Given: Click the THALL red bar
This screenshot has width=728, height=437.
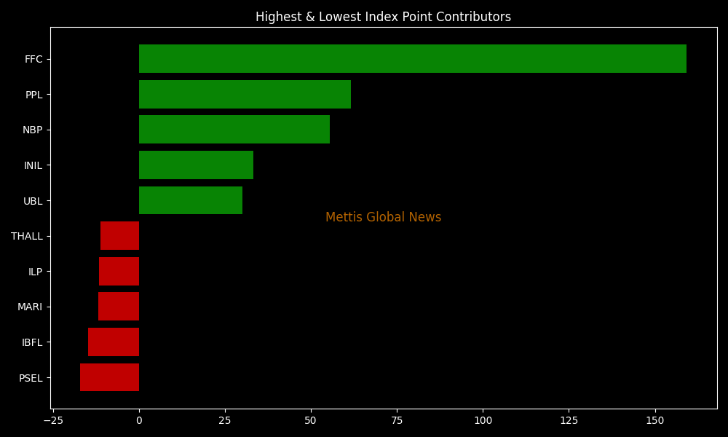Looking at the screenshot, I should 120,236.
